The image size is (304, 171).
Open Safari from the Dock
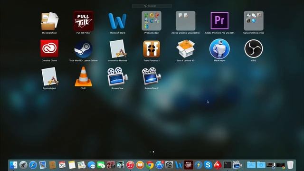(x=33, y=165)
